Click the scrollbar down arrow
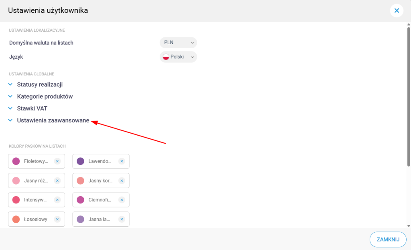Screen dimensions: 411x250 409,226
